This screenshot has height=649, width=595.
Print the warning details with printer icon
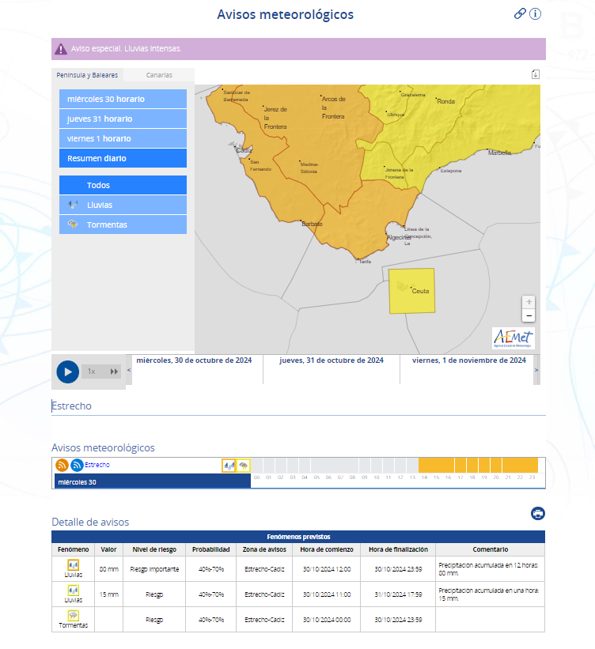point(538,514)
